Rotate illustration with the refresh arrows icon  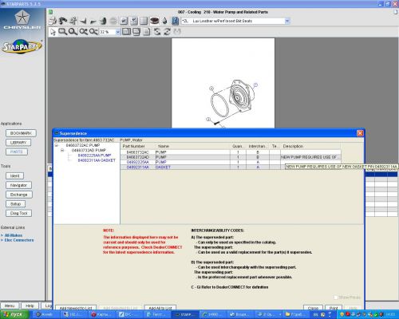coord(168,32)
